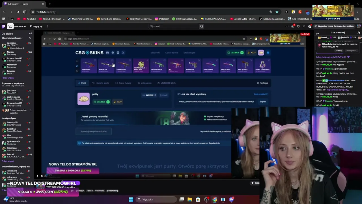Open the Twitch home logo
This screenshot has width=362, height=204.
pyautogui.click(x=3, y=26)
